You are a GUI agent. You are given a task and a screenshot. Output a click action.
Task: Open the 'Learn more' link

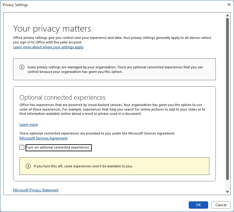click(x=29, y=125)
